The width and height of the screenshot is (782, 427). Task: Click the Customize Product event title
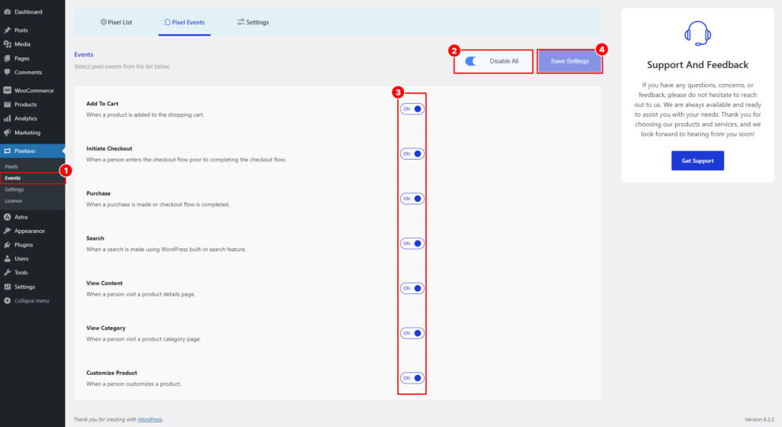111,373
